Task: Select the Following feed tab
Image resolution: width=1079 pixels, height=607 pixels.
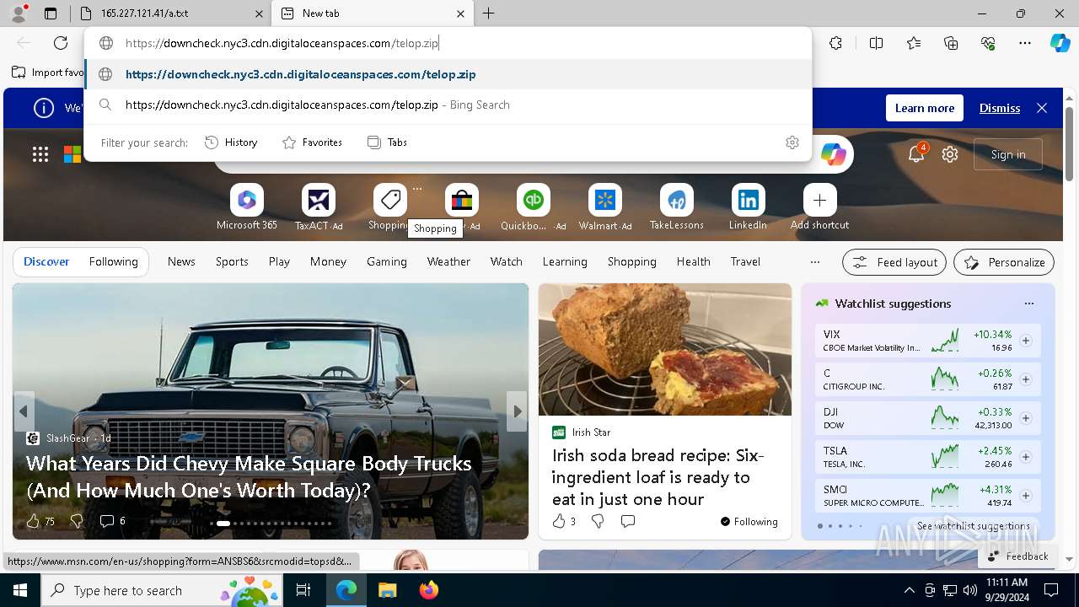Action: (113, 262)
